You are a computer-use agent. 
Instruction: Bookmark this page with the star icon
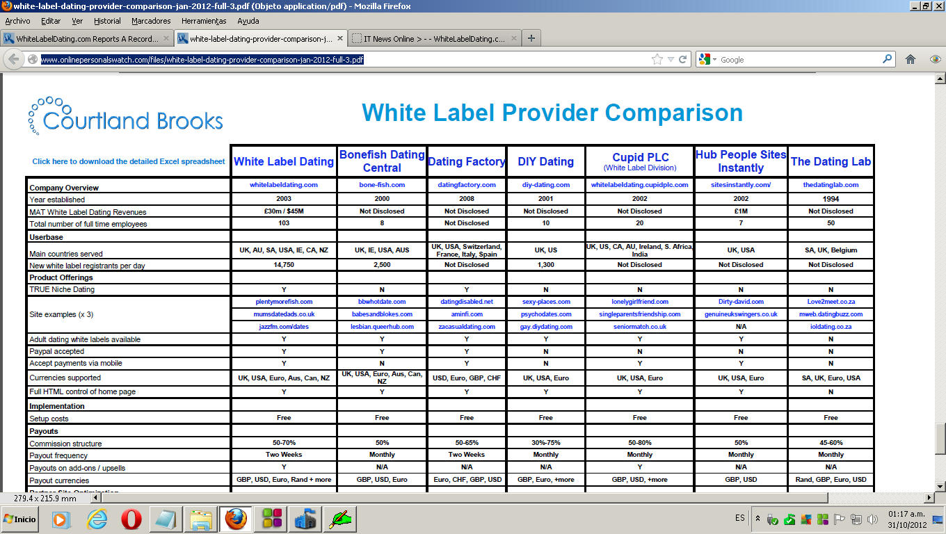(x=657, y=60)
